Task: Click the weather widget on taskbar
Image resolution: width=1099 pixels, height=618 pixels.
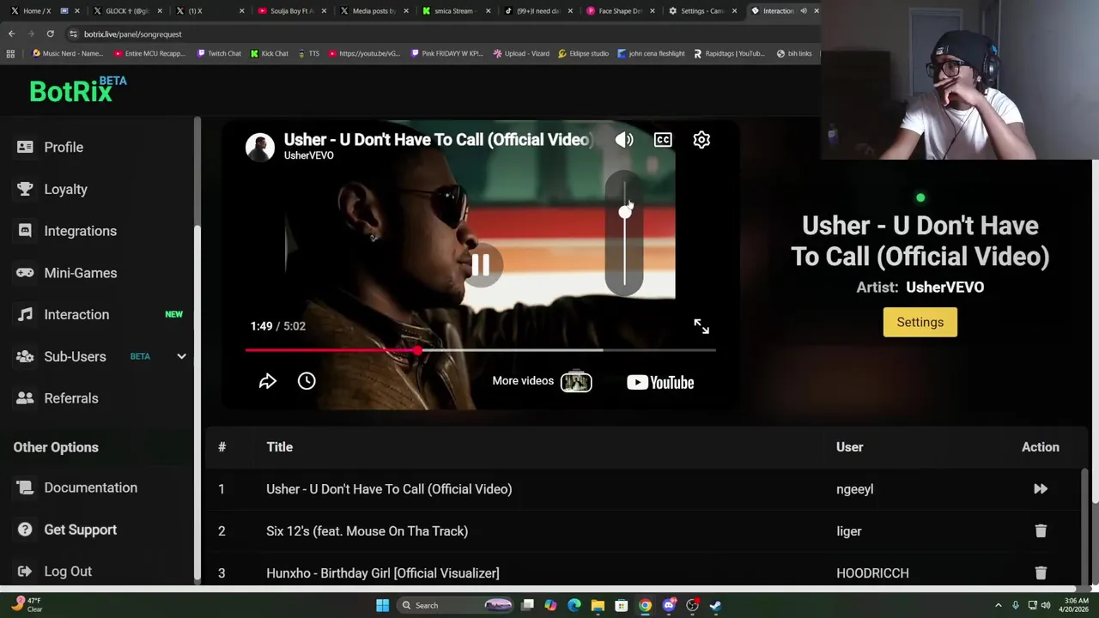Action: (x=26, y=605)
